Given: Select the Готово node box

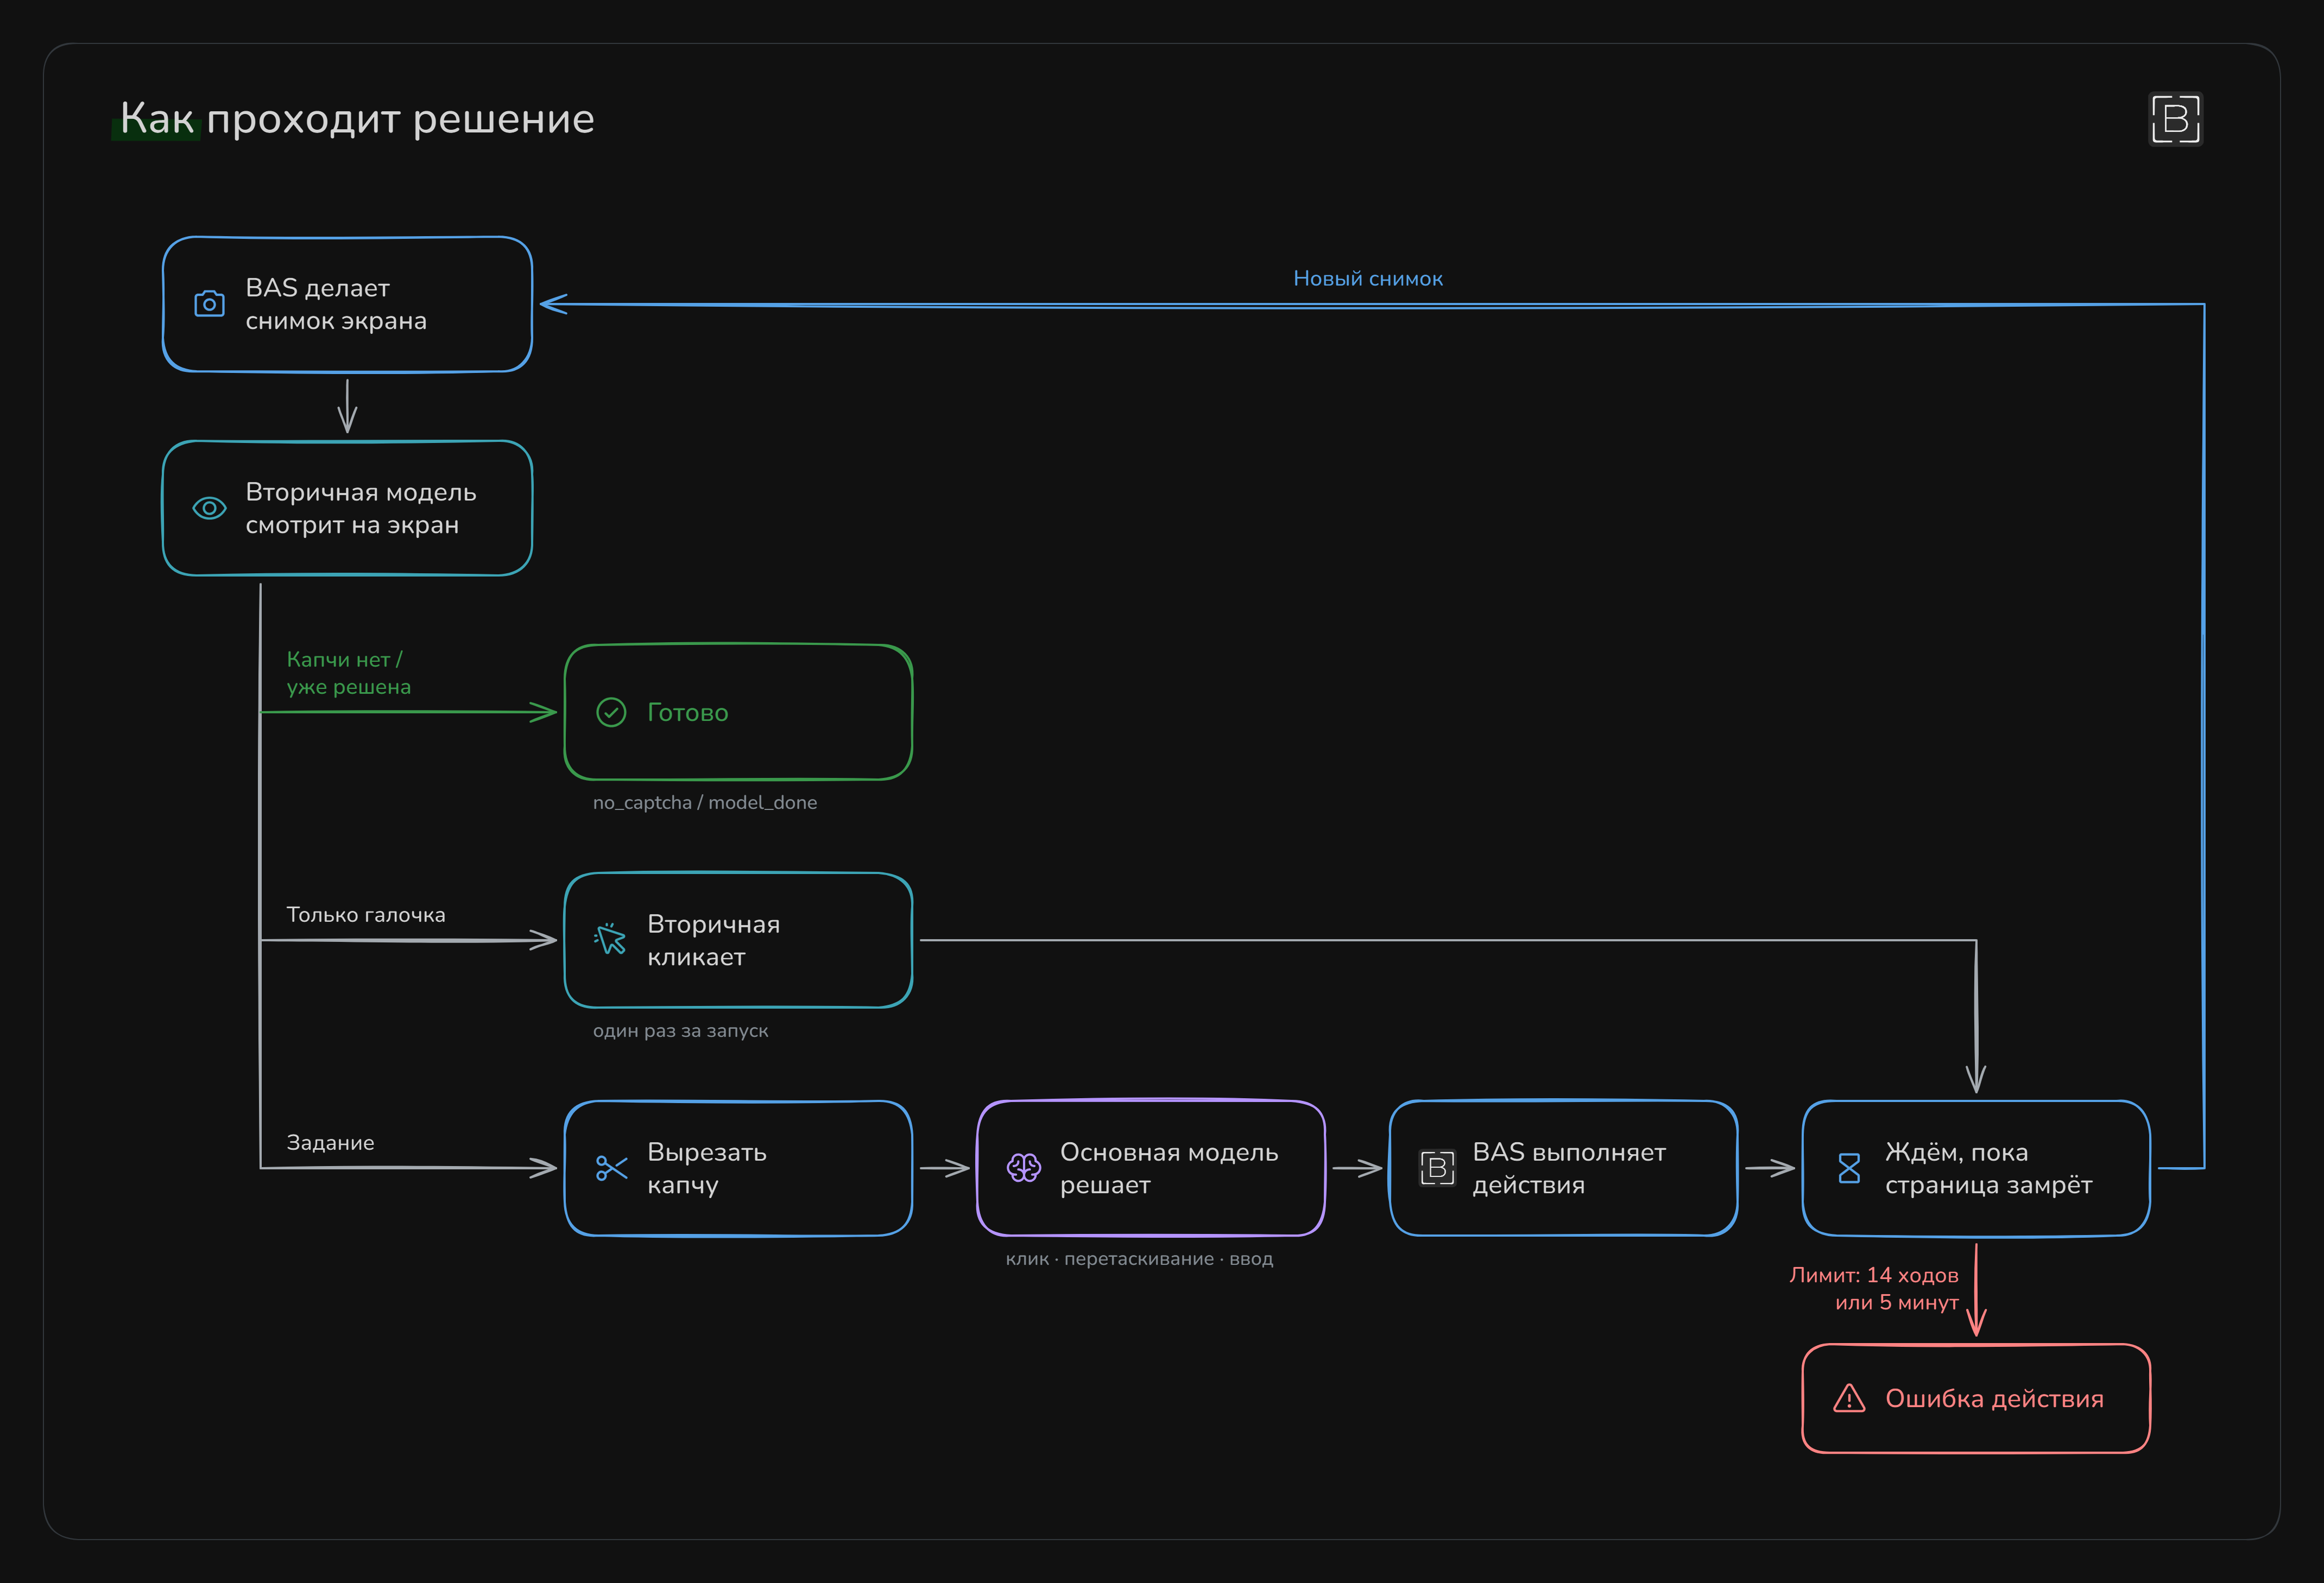Looking at the screenshot, I should click(x=738, y=712).
